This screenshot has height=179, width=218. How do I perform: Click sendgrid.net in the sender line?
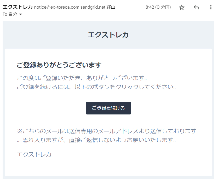(x=93, y=7)
